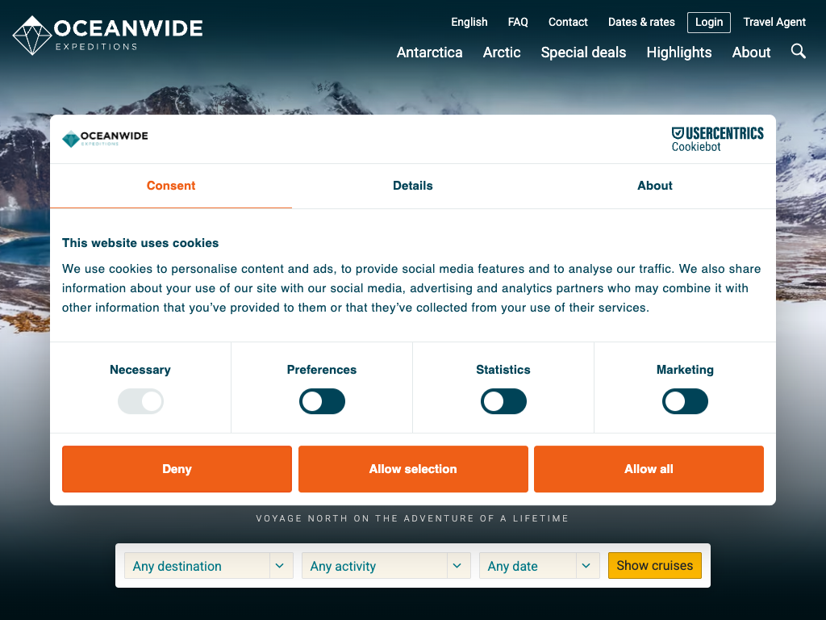Click the Show cruises button

point(654,565)
